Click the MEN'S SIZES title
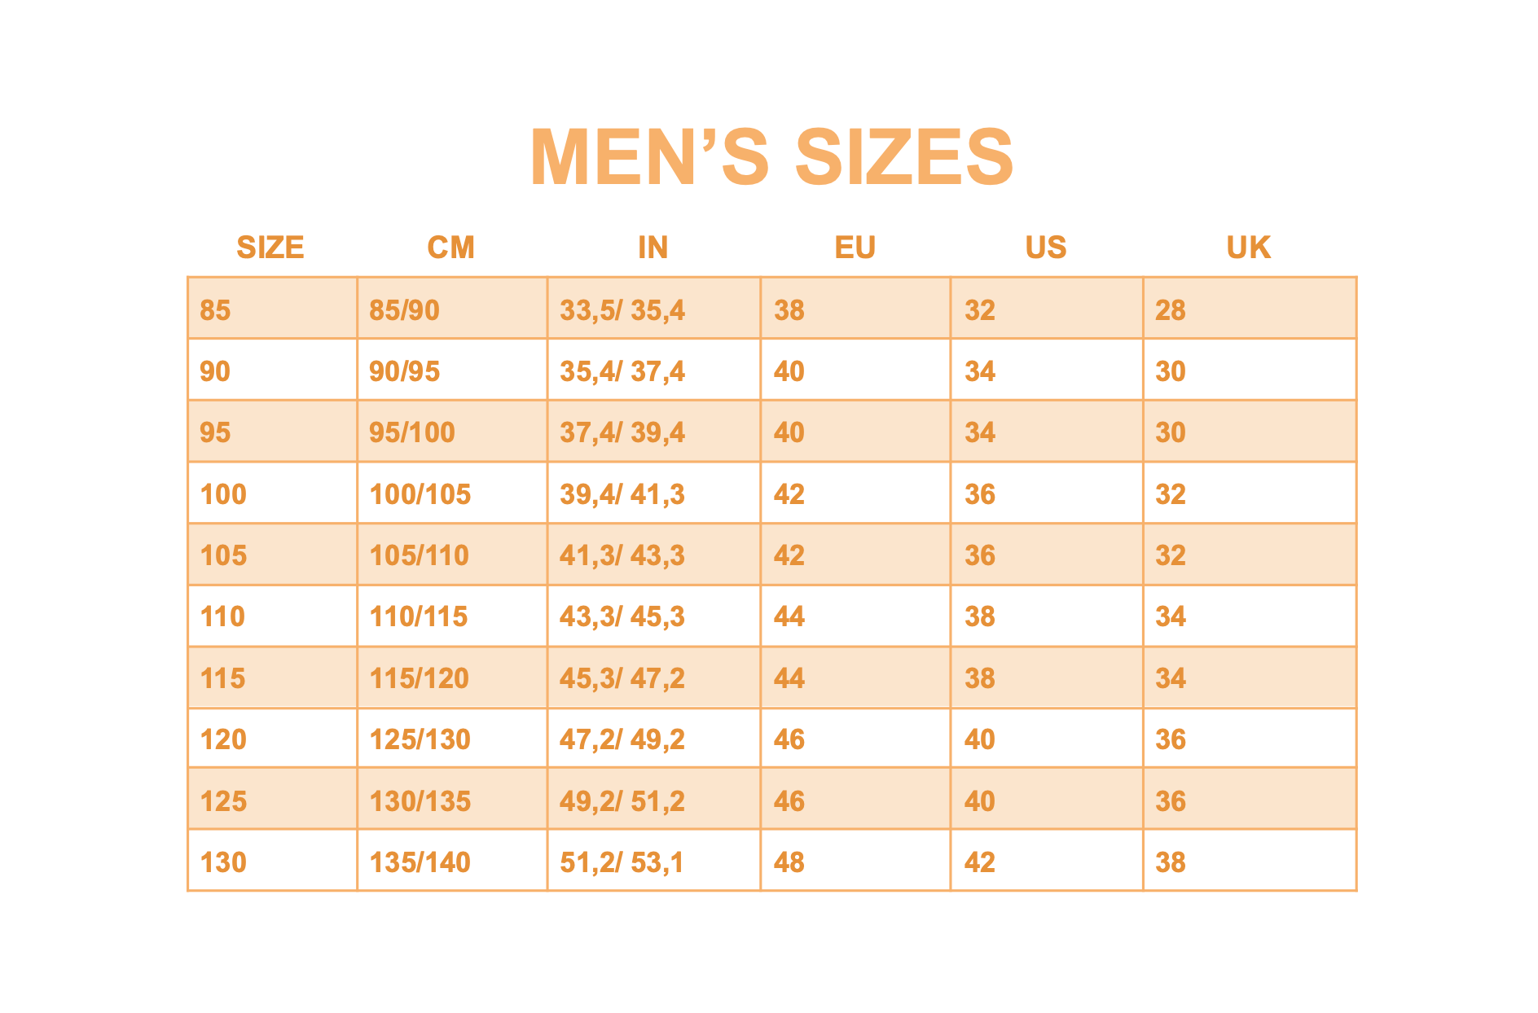The image size is (1538, 1013). pyautogui.click(x=771, y=157)
